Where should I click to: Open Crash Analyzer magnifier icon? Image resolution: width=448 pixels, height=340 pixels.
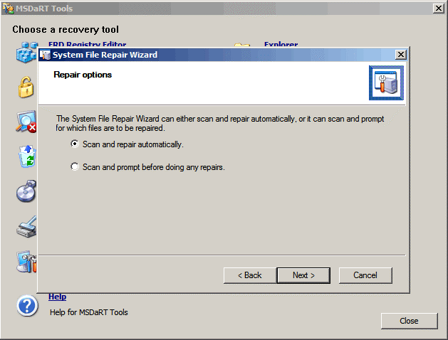click(26, 122)
